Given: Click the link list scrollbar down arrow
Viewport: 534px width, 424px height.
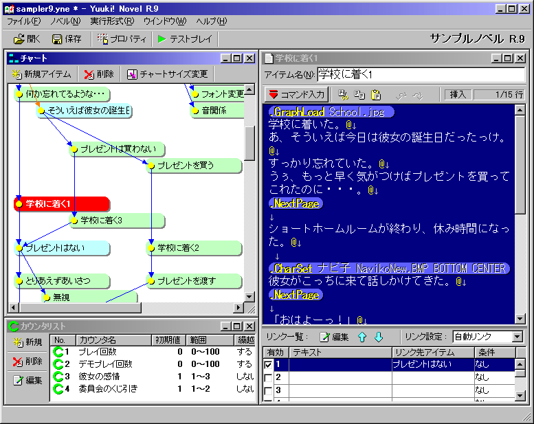Looking at the screenshot, I should (520, 396).
